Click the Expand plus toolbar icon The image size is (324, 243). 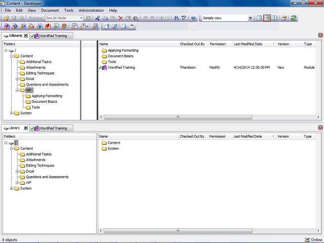[x=161, y=18]
